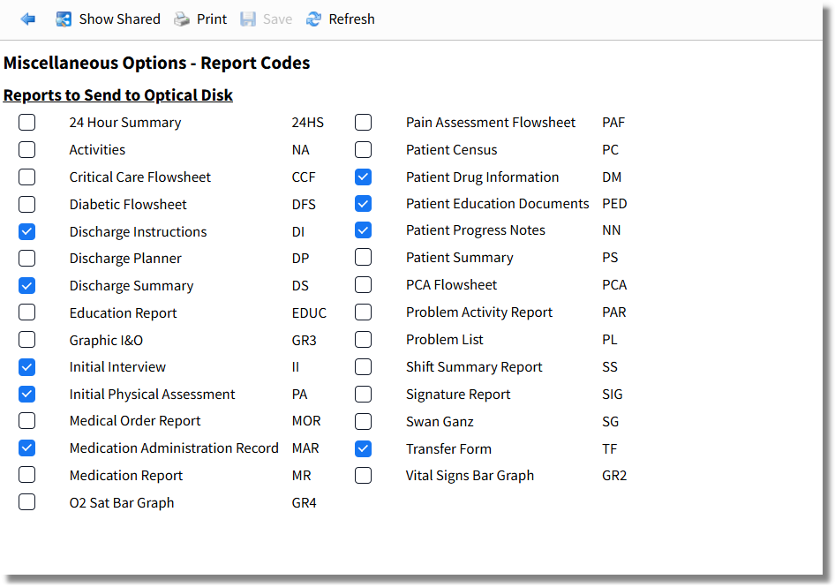Click the Refresh arrows icon

[313, 19]
